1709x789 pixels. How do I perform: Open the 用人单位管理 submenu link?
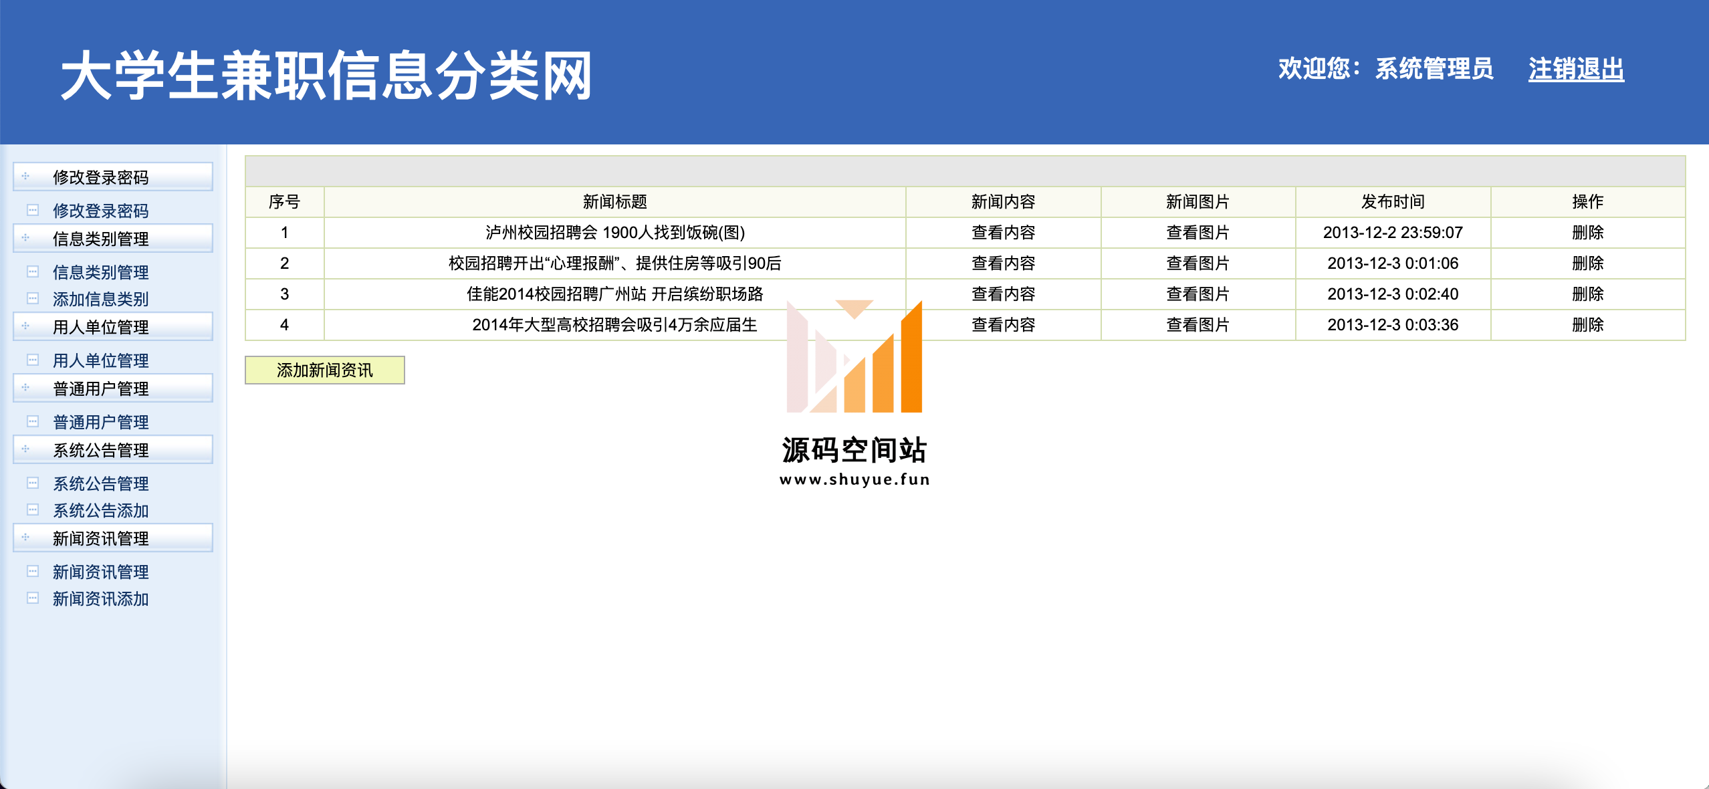101,360
